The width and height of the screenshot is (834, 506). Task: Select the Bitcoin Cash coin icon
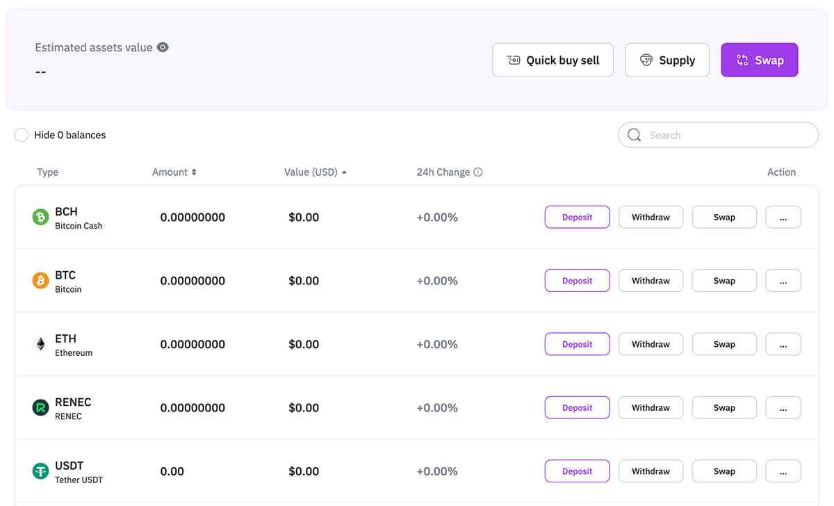point(41,217)
